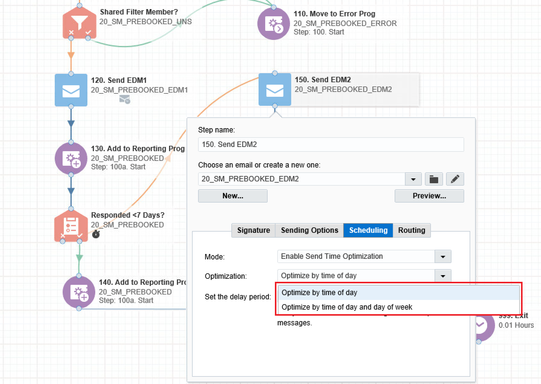
Task: Open the Optimization dropdown arrow
Action: pyautogui.click(x=443, y=276)
